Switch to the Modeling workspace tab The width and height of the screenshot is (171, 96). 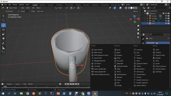click(42, 5)
